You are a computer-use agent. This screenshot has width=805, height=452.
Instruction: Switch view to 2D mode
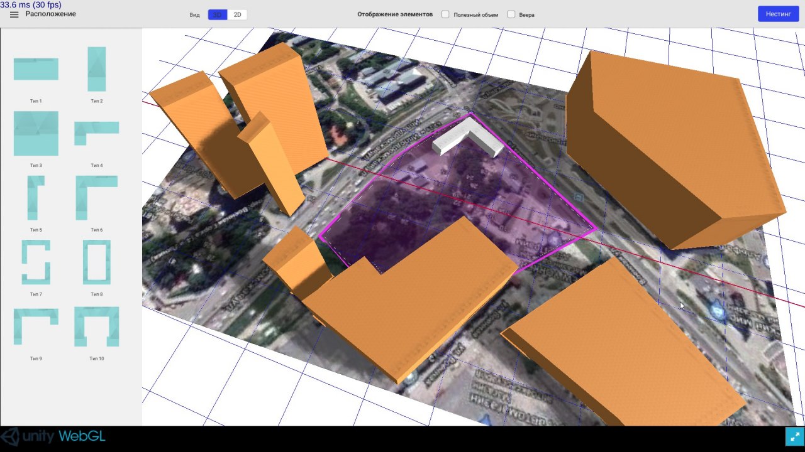point(237,14)
